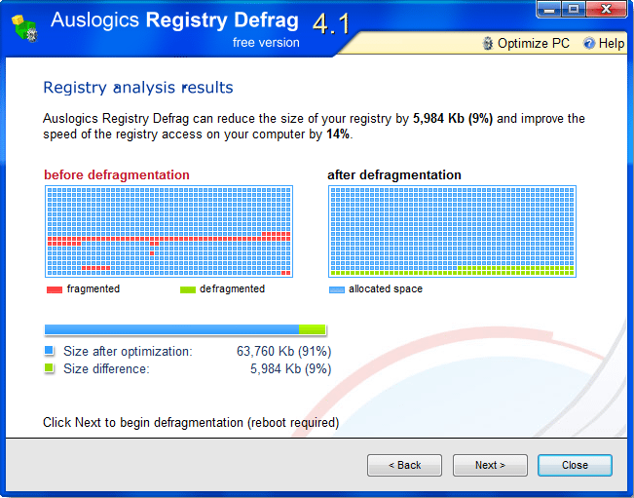Click the 'fragmented' legend label

(x=93, y=288)
